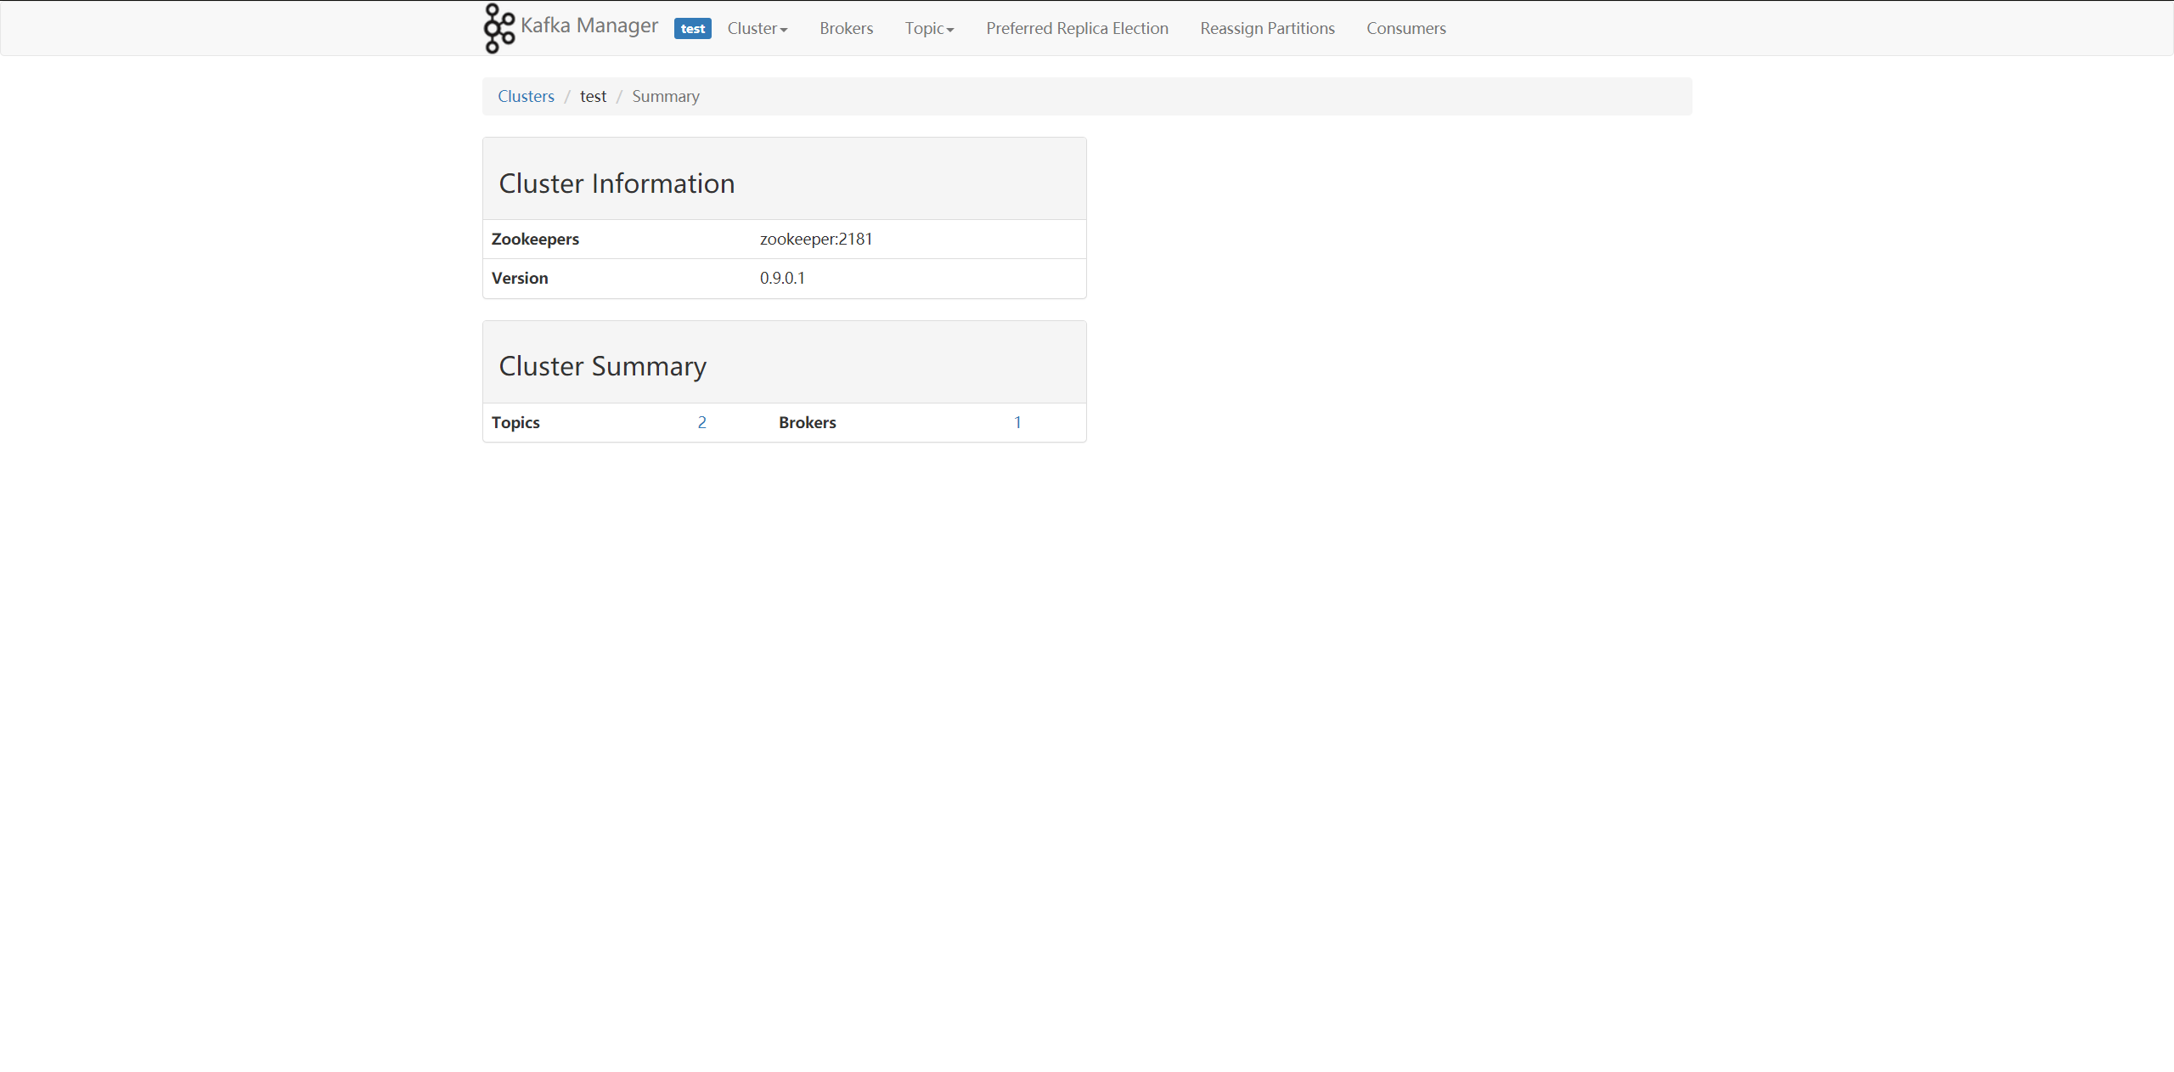This screenshot has height=1072, width=2174.
Task: Open topics list by clicking the 2 count
Action: [x=702, y=422]
